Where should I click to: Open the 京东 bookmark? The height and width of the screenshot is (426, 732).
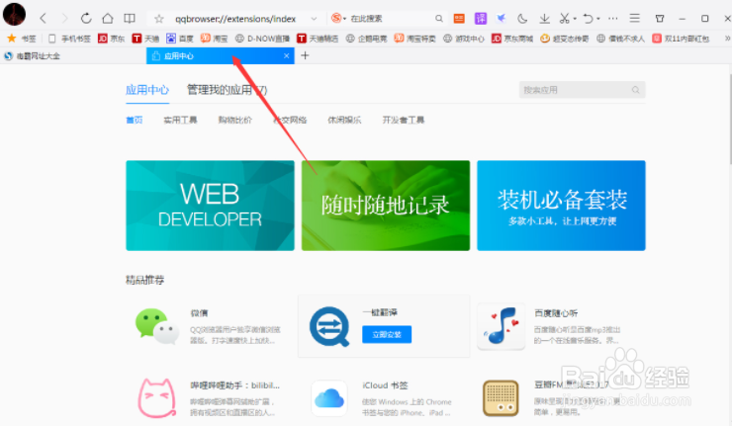[111, 39]
